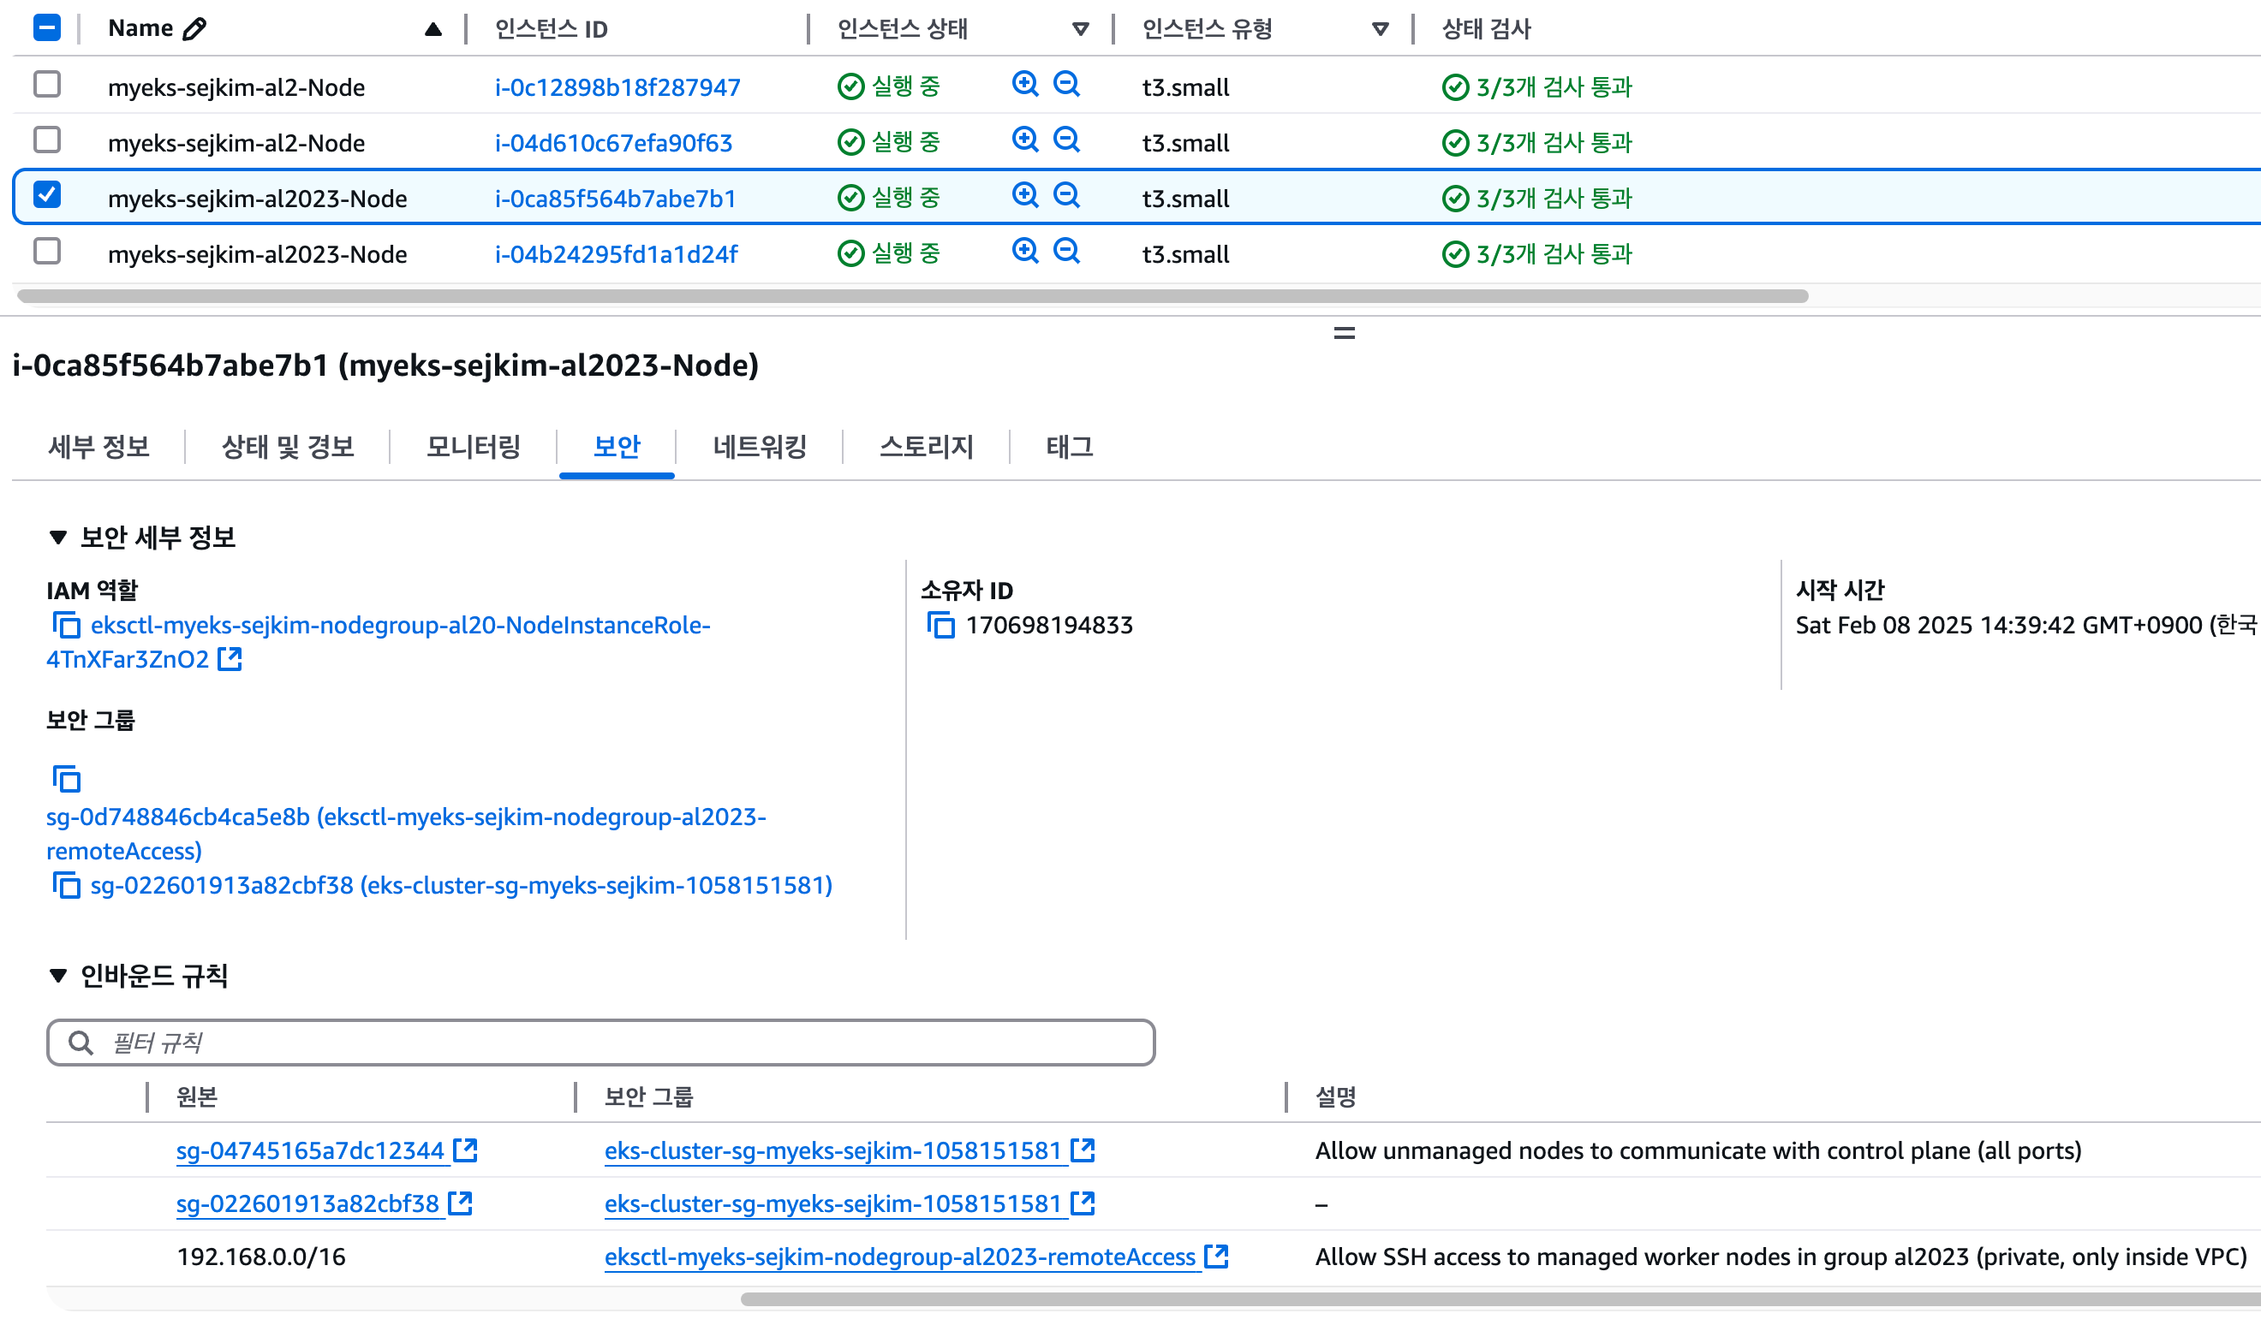Switch to the 스토리지 tab
This screenshot has width=2261, height=1325.
coord(926,447)
